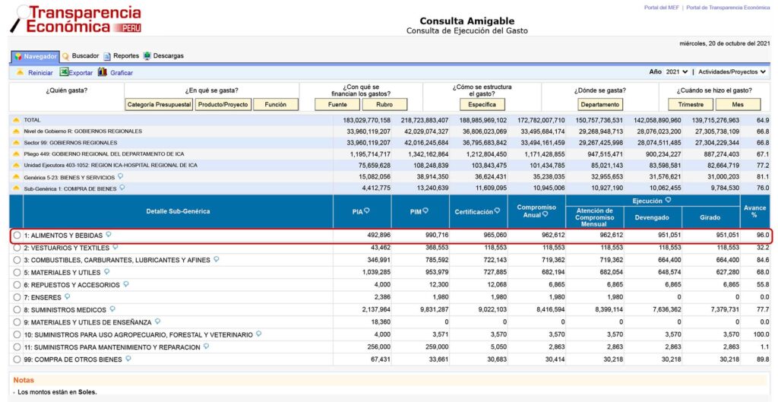Screen dimensions: 778x402
Task: Open Portal de Transparencia Económica link
Action: coord(728,8)
